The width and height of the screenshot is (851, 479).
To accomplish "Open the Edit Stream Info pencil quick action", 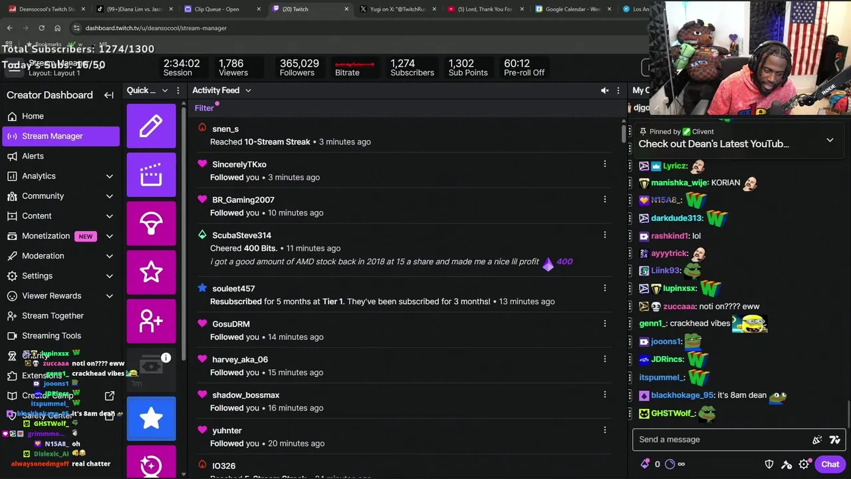I will coord(151,126).
